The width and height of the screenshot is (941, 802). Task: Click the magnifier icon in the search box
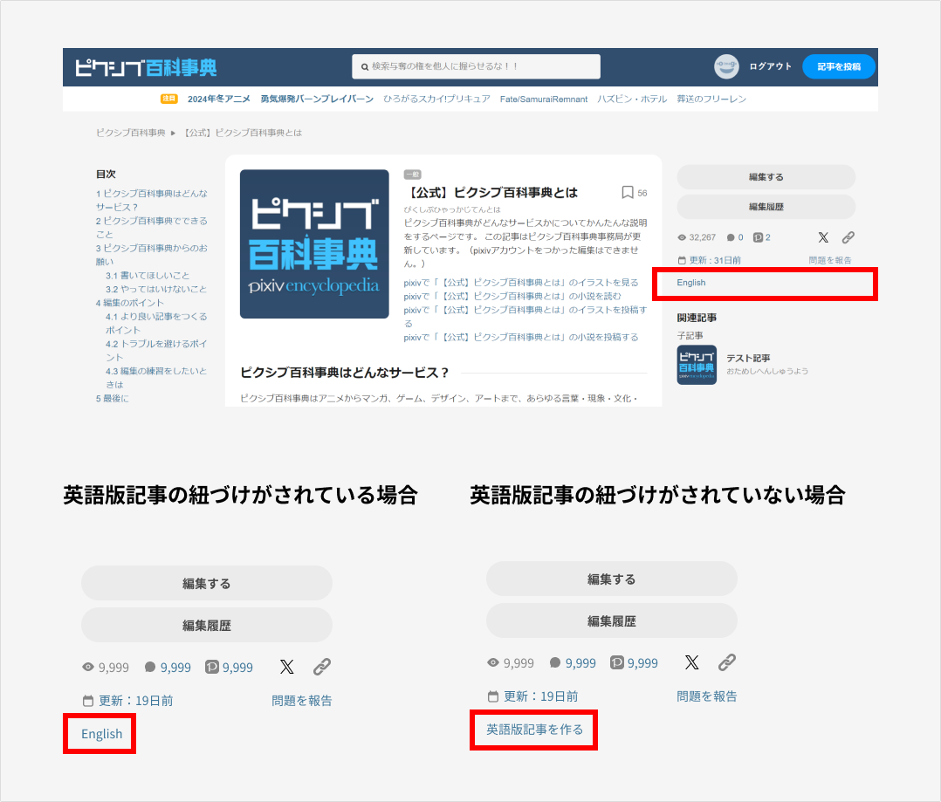click(364, 66)
